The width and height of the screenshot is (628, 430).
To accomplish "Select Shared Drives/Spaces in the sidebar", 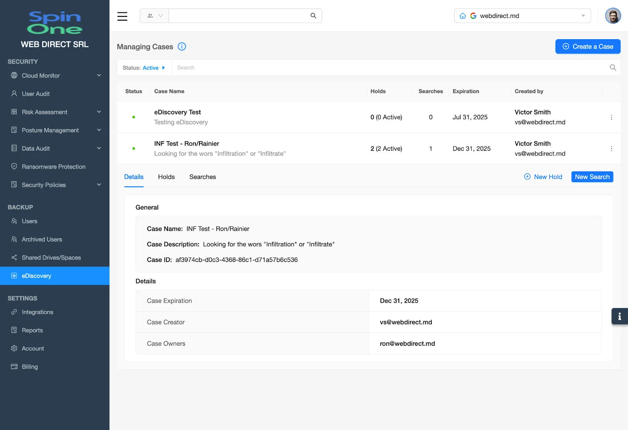I will point(51,257).
